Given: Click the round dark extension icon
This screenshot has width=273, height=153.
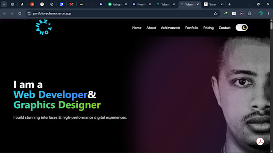Looking at the screenshot, I should 242,14.
